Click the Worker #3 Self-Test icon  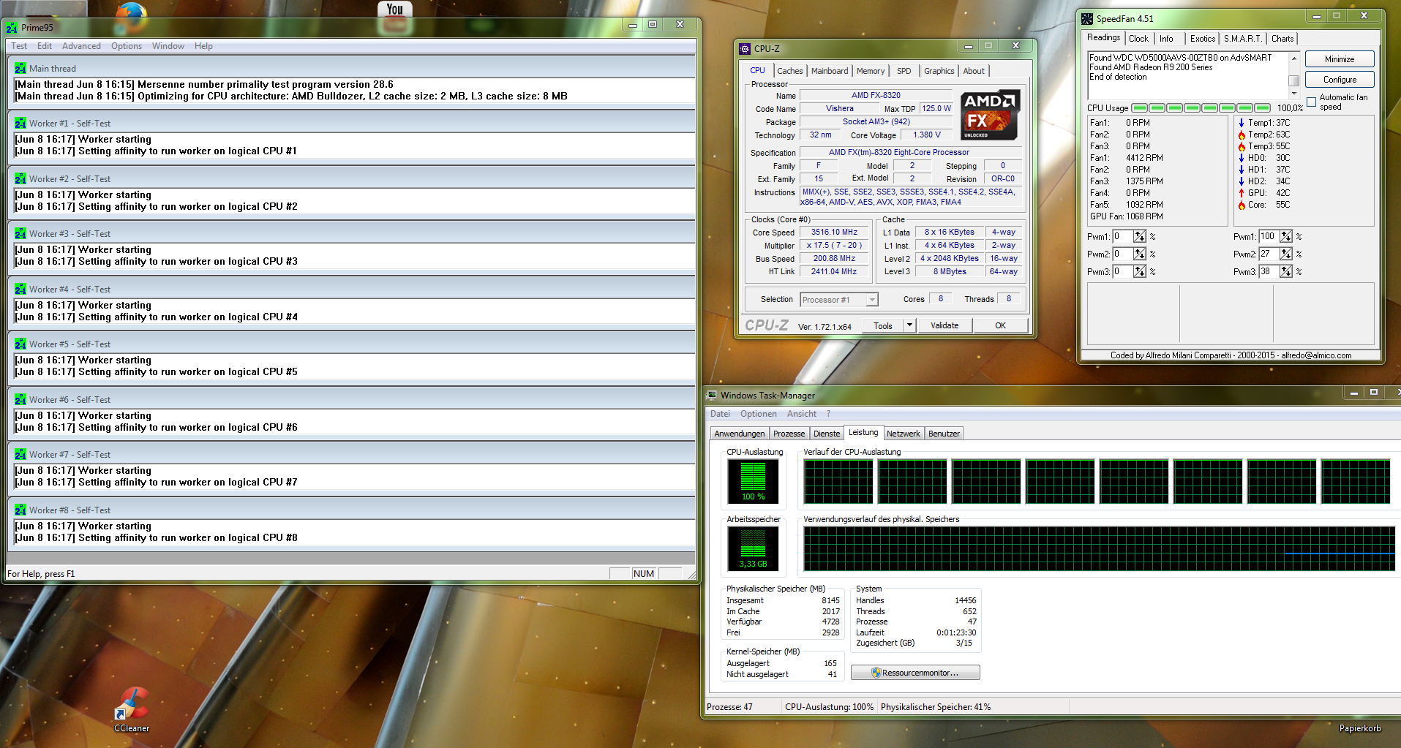(20, 234)
